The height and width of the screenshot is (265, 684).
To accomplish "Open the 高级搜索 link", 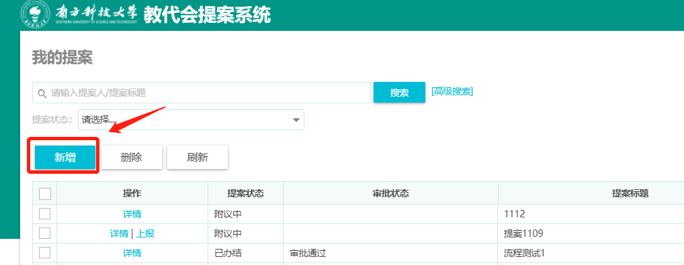I will [x=452, y=91].
